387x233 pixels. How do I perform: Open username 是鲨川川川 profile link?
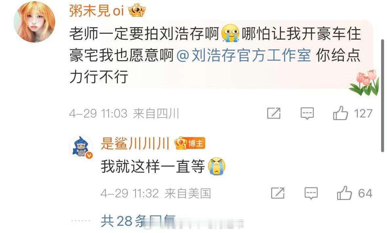tap(135, 143)
